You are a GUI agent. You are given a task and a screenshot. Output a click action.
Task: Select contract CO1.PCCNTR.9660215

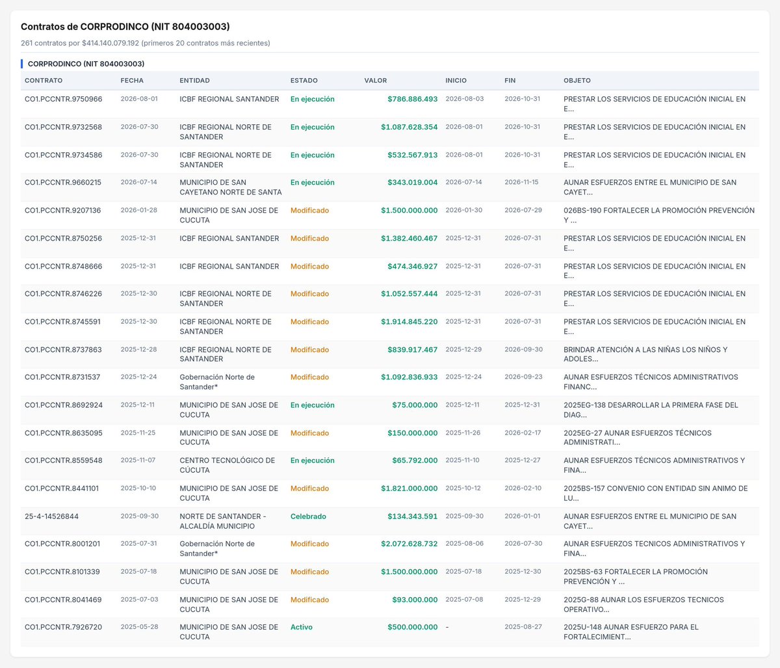coord(63,182)
